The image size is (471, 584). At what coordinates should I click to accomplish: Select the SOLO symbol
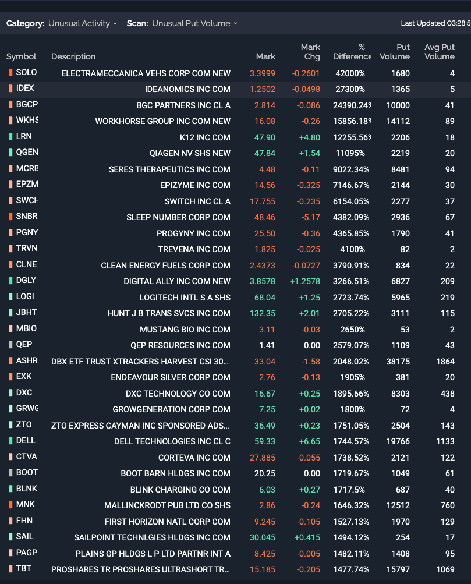coord(26,72)
